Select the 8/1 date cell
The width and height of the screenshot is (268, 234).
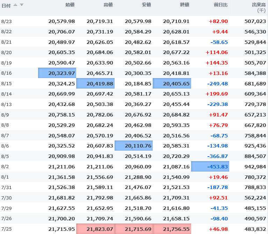tap(5, 177)
